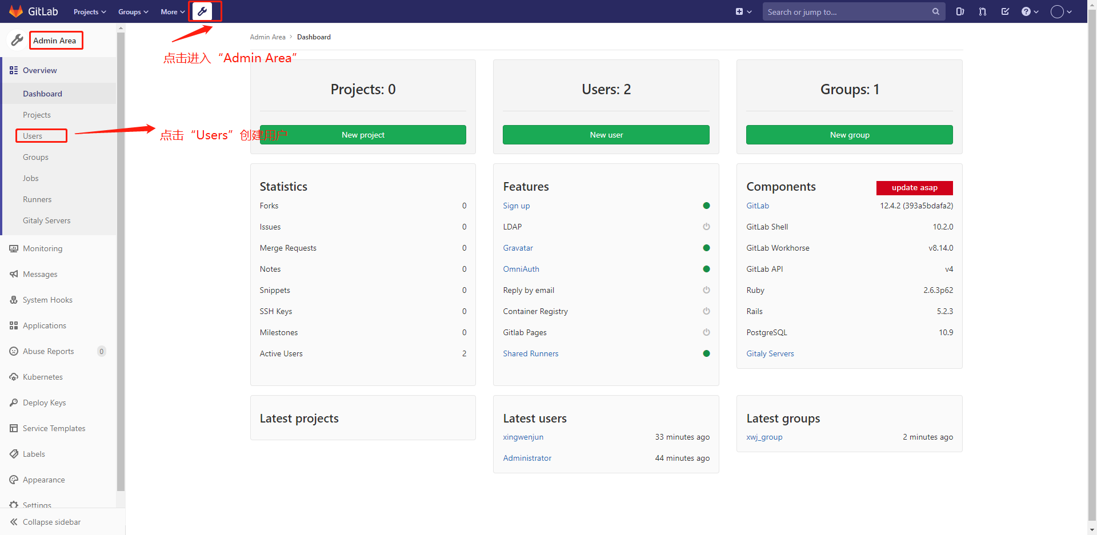Screen dimensions: 1097x535
Task: Expand the Projects dropdown in navbar
Action: point(90,11)
